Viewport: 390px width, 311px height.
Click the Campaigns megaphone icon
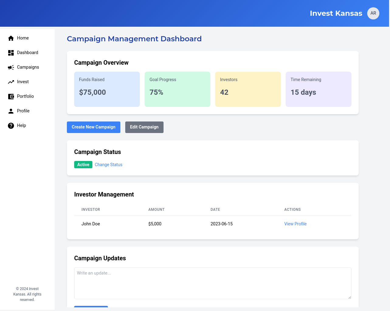[x=11, y=67]
